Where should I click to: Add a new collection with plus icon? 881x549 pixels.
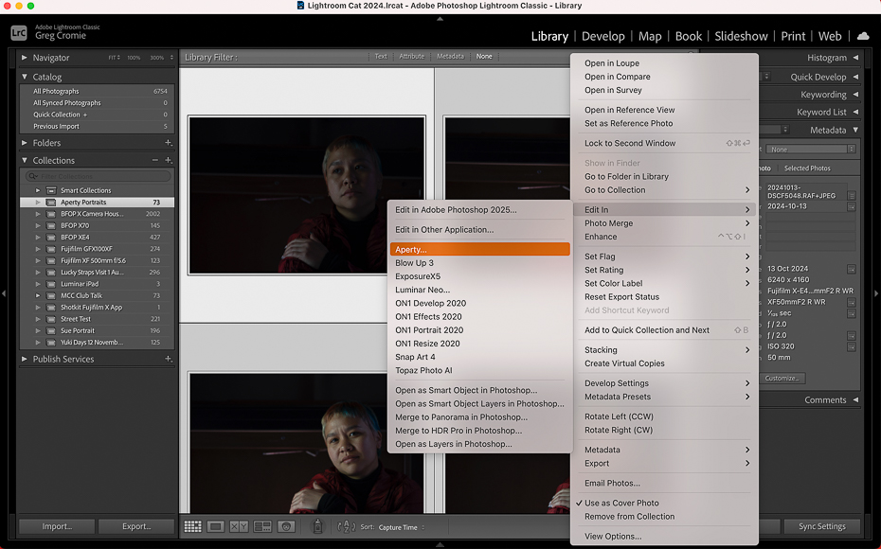pyautogui.click(x=169, y=160)
